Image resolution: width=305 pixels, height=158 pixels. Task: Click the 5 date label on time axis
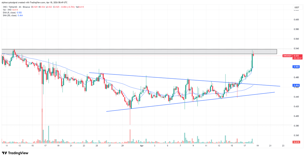[x=167, y=146]
